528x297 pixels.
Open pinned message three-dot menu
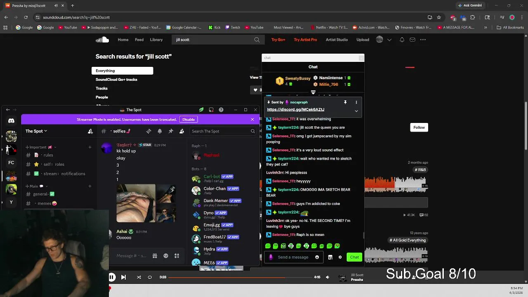click(x=356, y=102)
